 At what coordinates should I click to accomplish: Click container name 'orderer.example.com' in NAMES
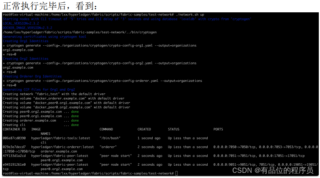click(x=59, y=151)
